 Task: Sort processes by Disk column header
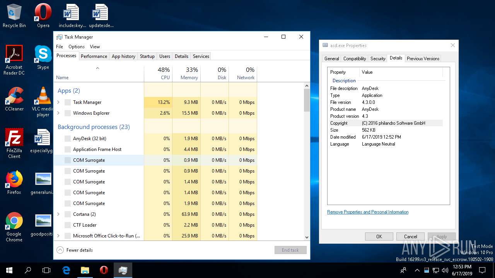point(214,74)
